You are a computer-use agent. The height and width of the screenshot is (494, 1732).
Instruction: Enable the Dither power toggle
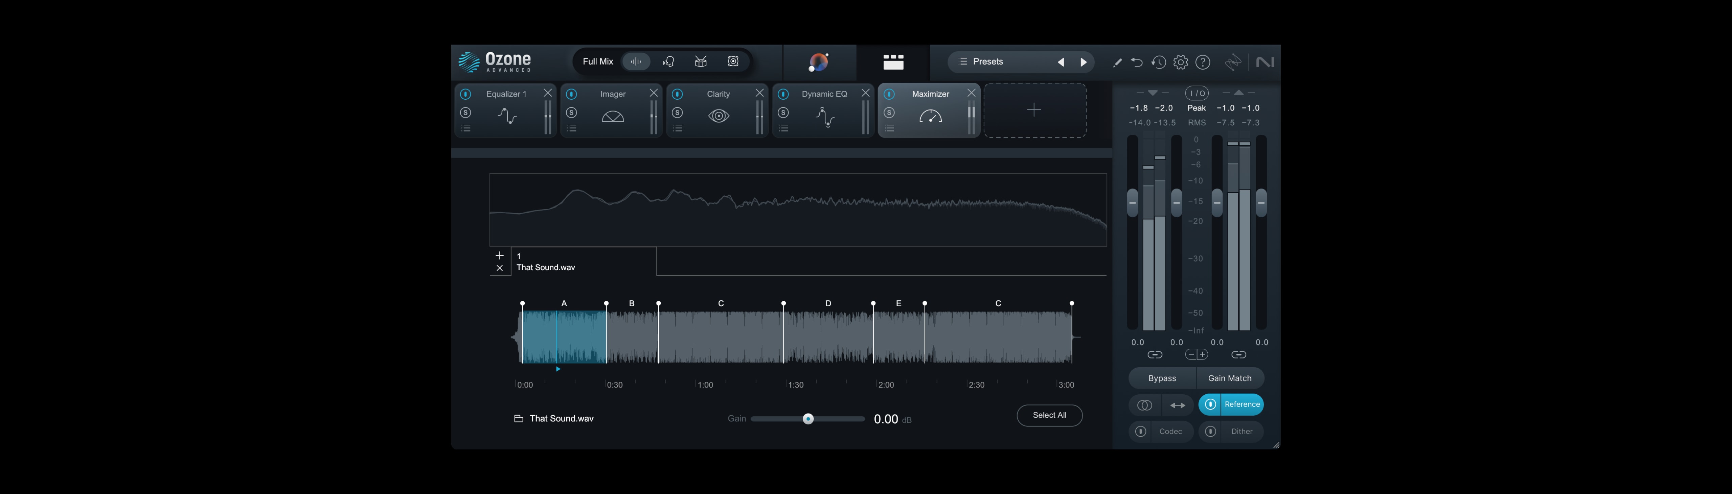point(1210,431)
